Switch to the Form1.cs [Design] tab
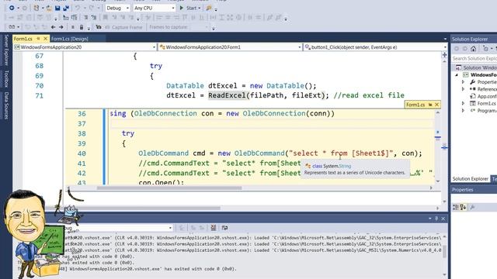This screenshot has width=497, height=279. [69, 39]
